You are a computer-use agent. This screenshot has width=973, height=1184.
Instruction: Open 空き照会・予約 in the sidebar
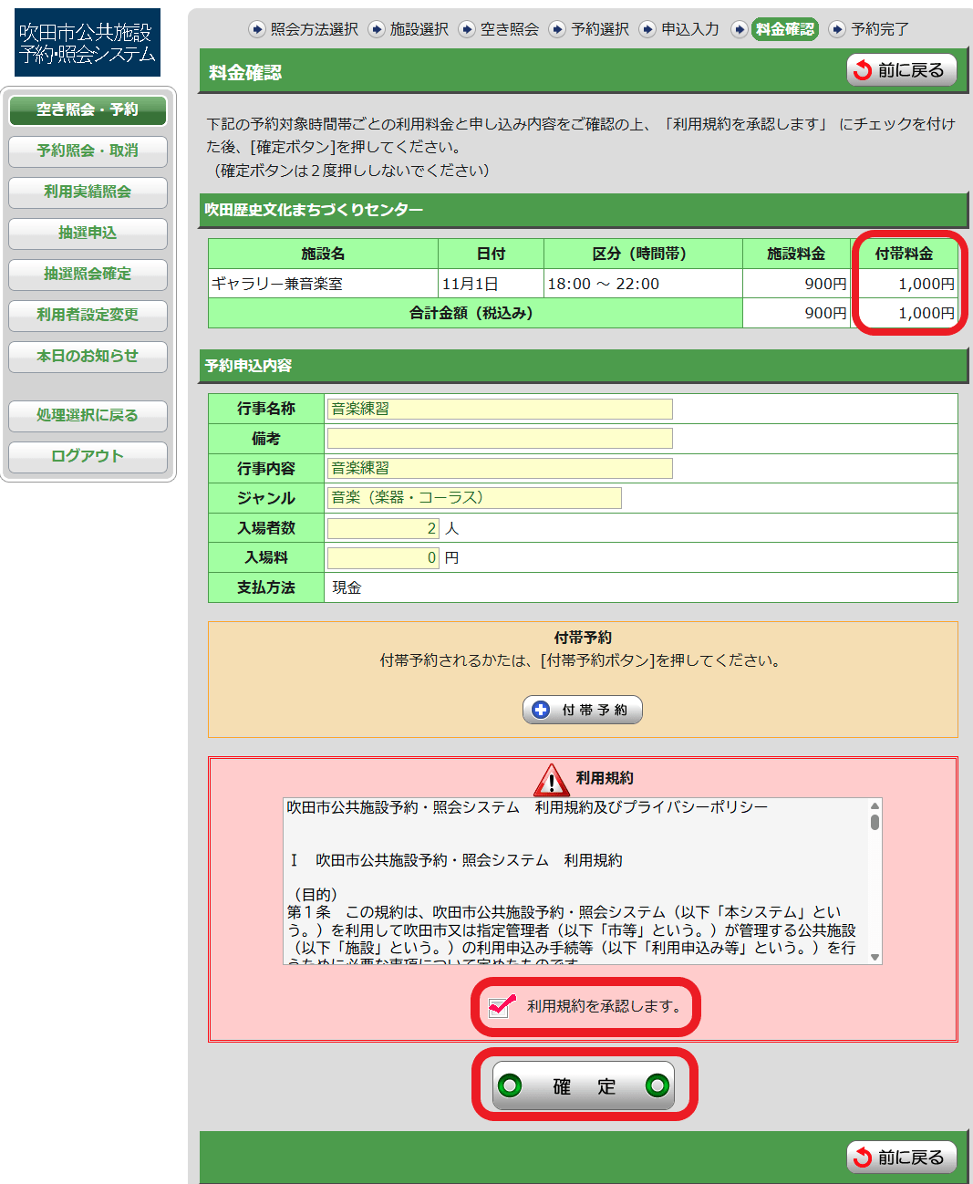[x=88, y=109]
